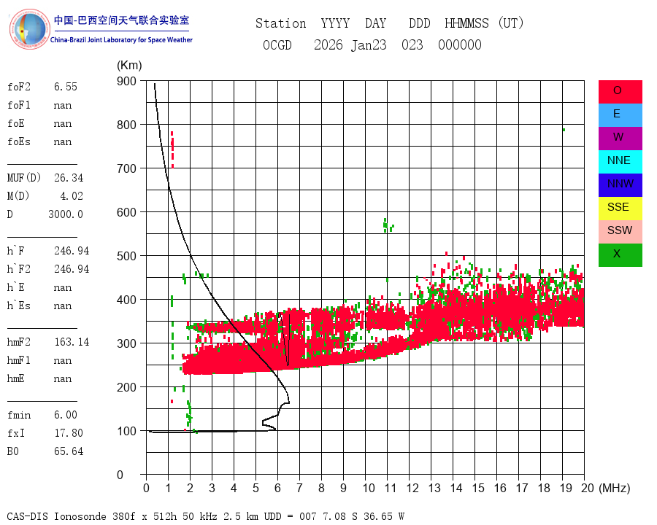The image size is (657, 525).
Task: Click the hmF2 value 163.14
Action: click(72, 342)
